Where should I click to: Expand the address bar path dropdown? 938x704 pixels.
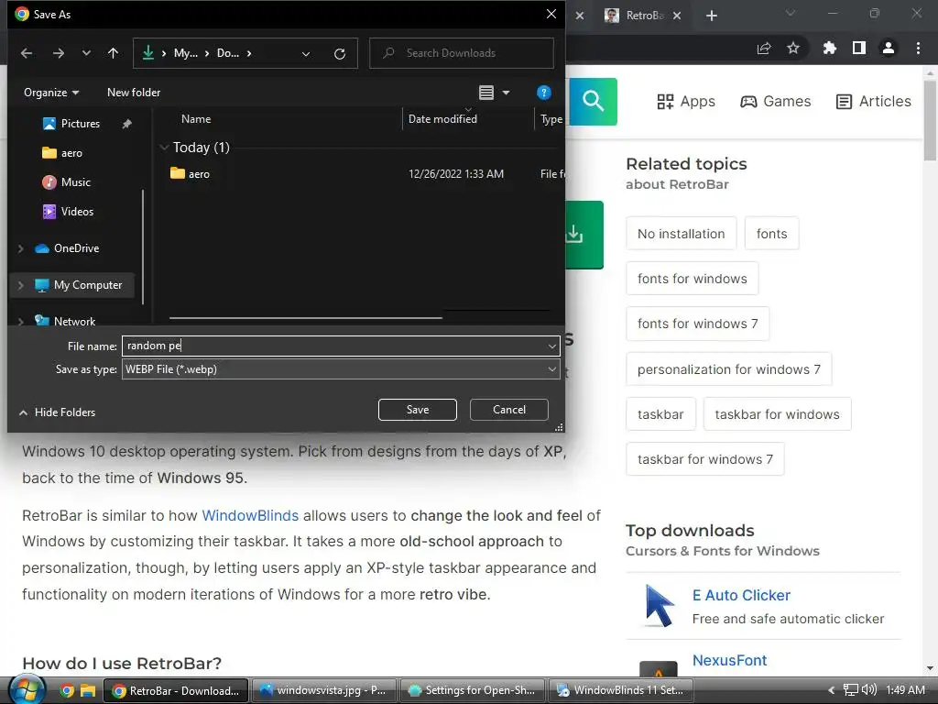[306, 54]
